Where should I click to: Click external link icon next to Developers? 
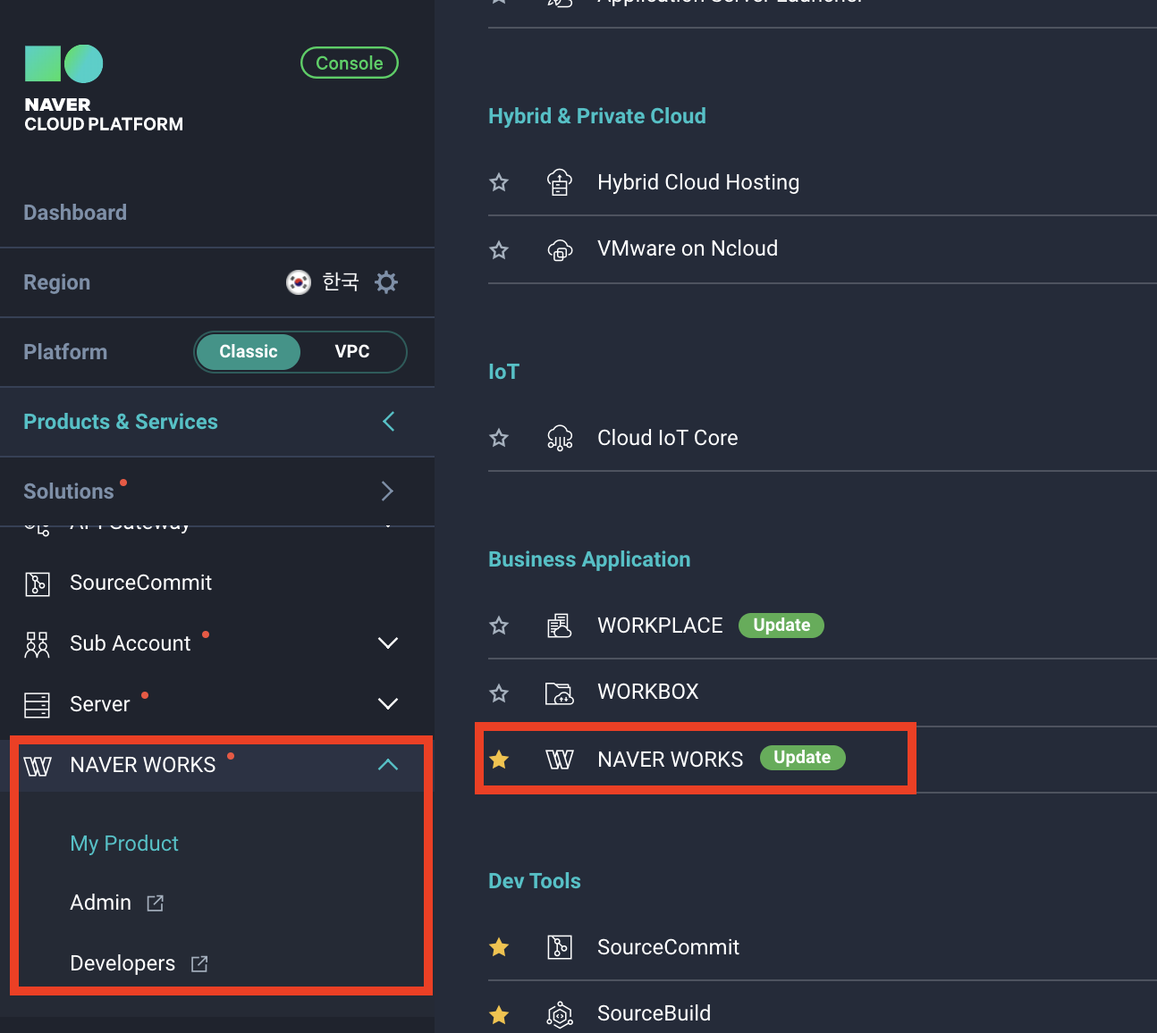[x=199, y=964]
